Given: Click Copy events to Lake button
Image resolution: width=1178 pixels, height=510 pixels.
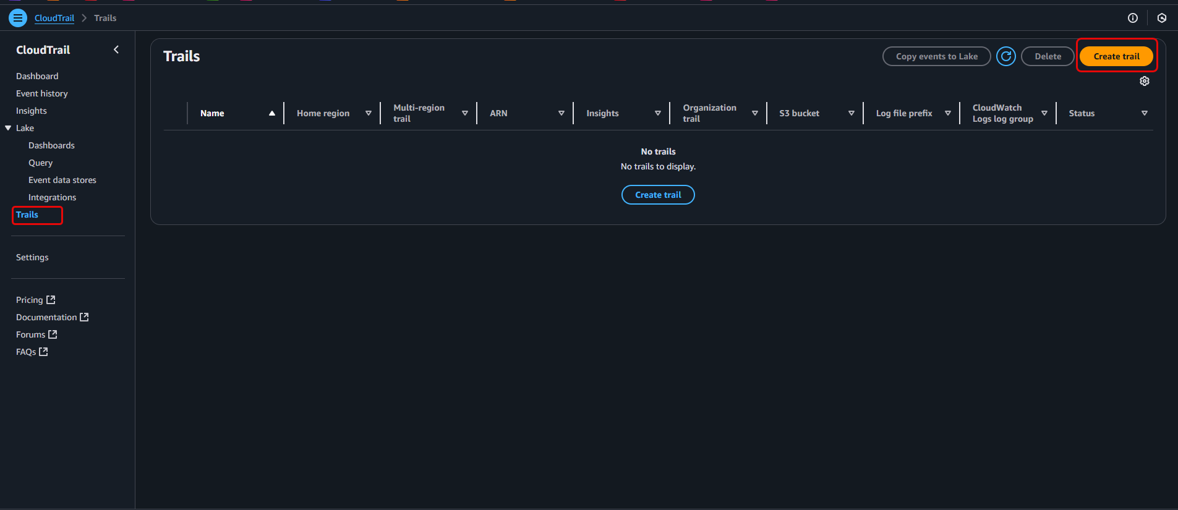Looking at the screenshot, I should click(936, 56).
